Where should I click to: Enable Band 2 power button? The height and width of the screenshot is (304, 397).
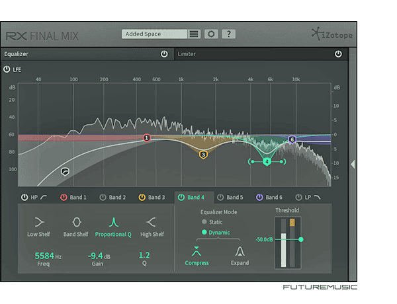(x=103, y=198)
